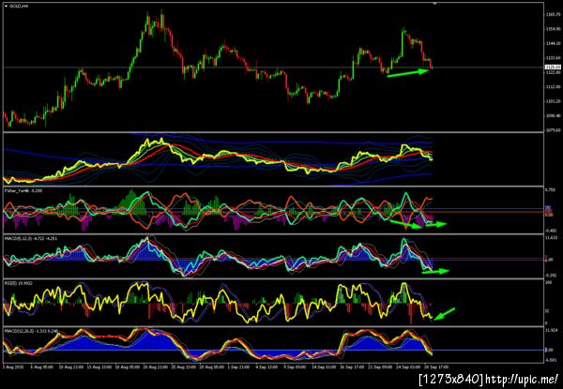The image size is (563, 389).
Task: Click the 10 Aug 21:00 time axis label
Action: click(69, 367)
